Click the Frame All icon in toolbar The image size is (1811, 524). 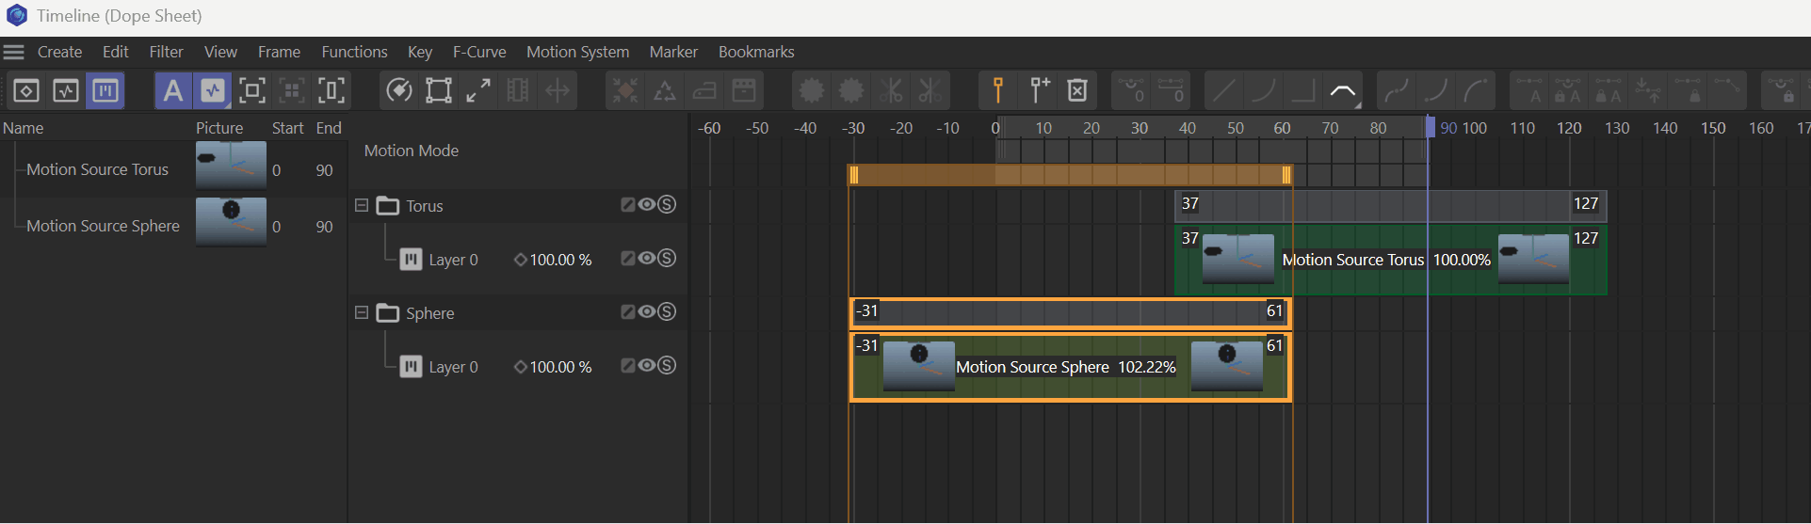(x=251, y=90)
